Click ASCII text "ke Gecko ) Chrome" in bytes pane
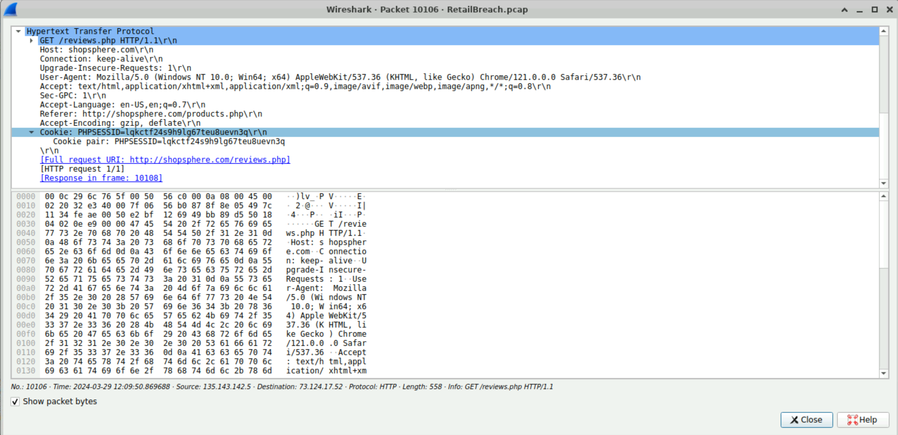Viewport: 898px width, 435px height. 326,334
